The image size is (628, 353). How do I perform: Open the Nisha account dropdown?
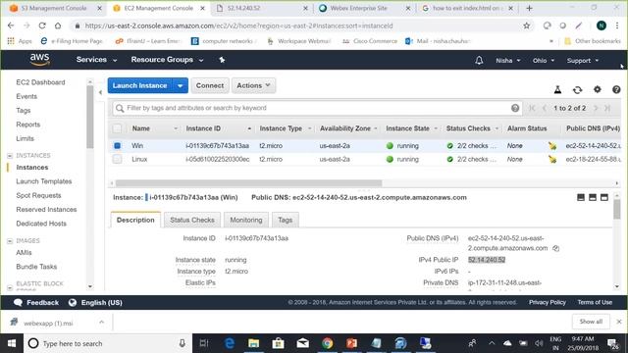pyautogui.click(x=508, y=61)
